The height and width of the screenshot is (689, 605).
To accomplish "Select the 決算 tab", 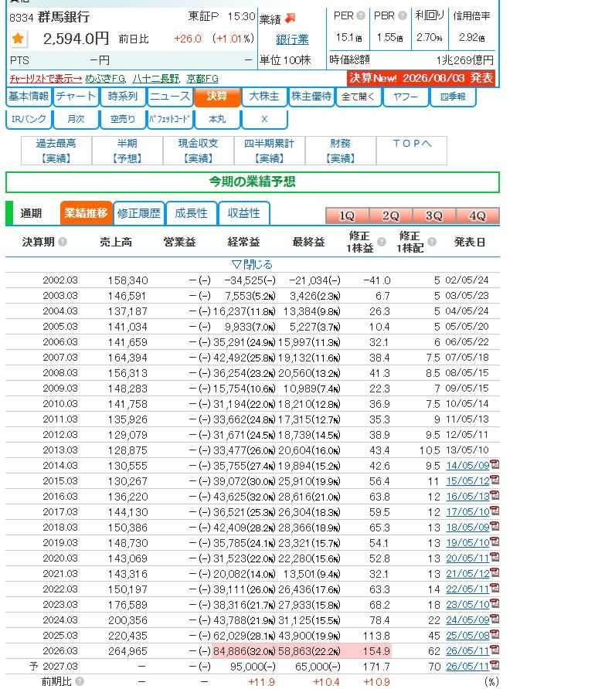I will point(217,97).
